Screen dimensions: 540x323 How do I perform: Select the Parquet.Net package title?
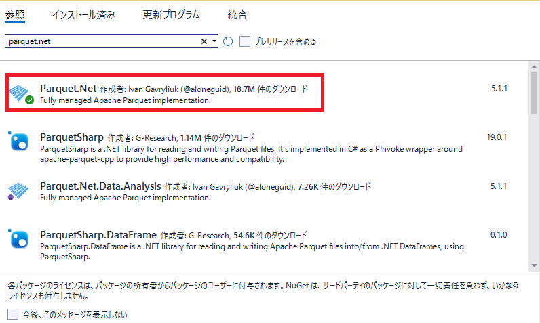coord(69,89)
